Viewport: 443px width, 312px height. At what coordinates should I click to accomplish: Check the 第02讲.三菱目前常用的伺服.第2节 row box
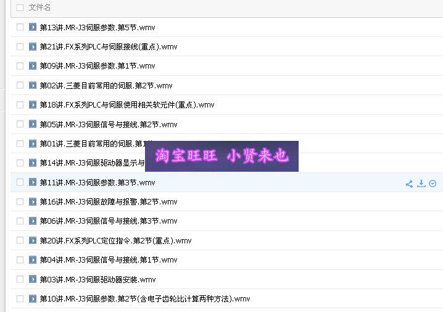point(20,85)
